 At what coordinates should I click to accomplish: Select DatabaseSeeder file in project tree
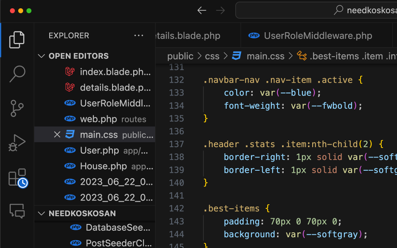click(x=118, y=227)
